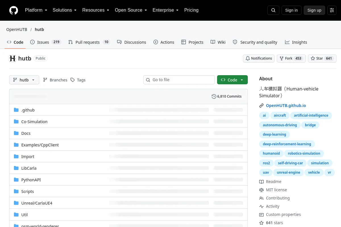Click the link chain icon beside OpenHUTB.github.io
Screen dimensions: 341x227
tap(261, 106)
